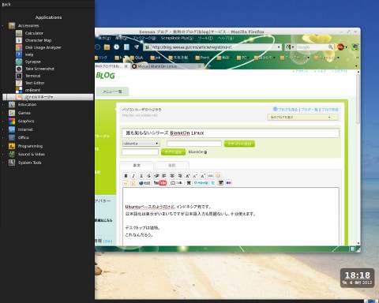The image size is (379, 303).
Task: Click the Twitter icon in editor toolbar
Action: point(213,183)
